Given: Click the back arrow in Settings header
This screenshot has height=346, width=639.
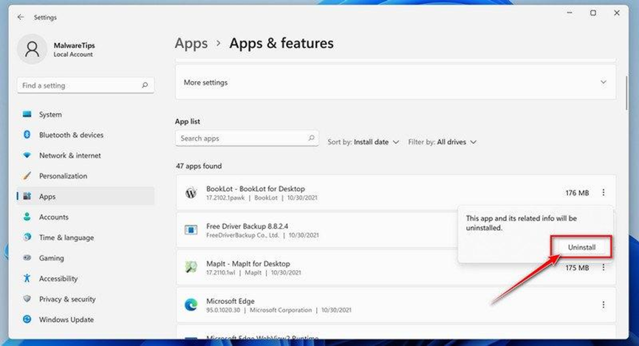Looking at the screenshot, I should pos(21,17).
